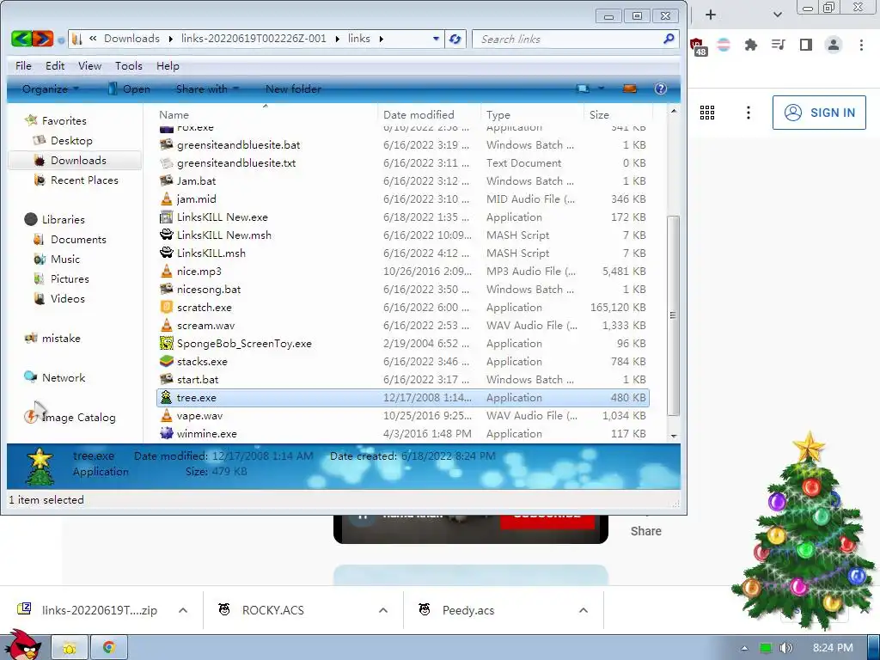Open the Edit menu
The width and height of the screenshot is (880, 660).
[x=55, y=65]
